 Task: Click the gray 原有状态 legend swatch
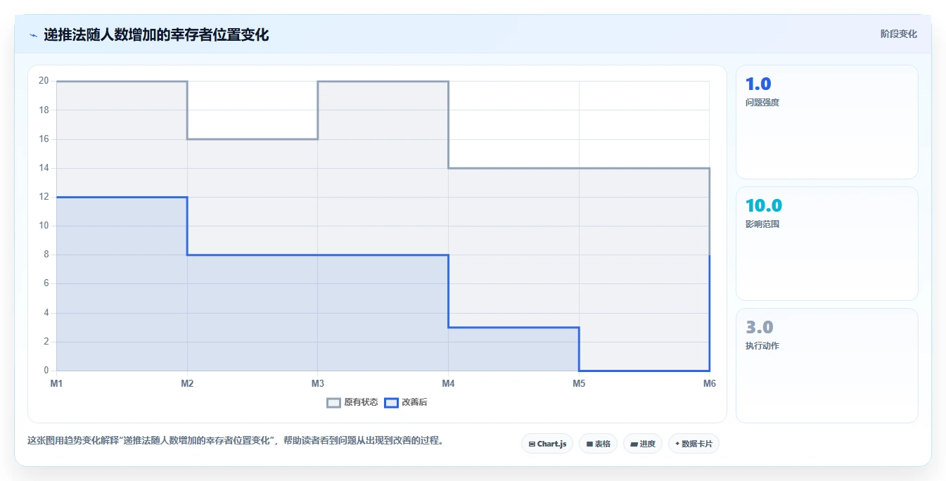click(x=333, y=402)
